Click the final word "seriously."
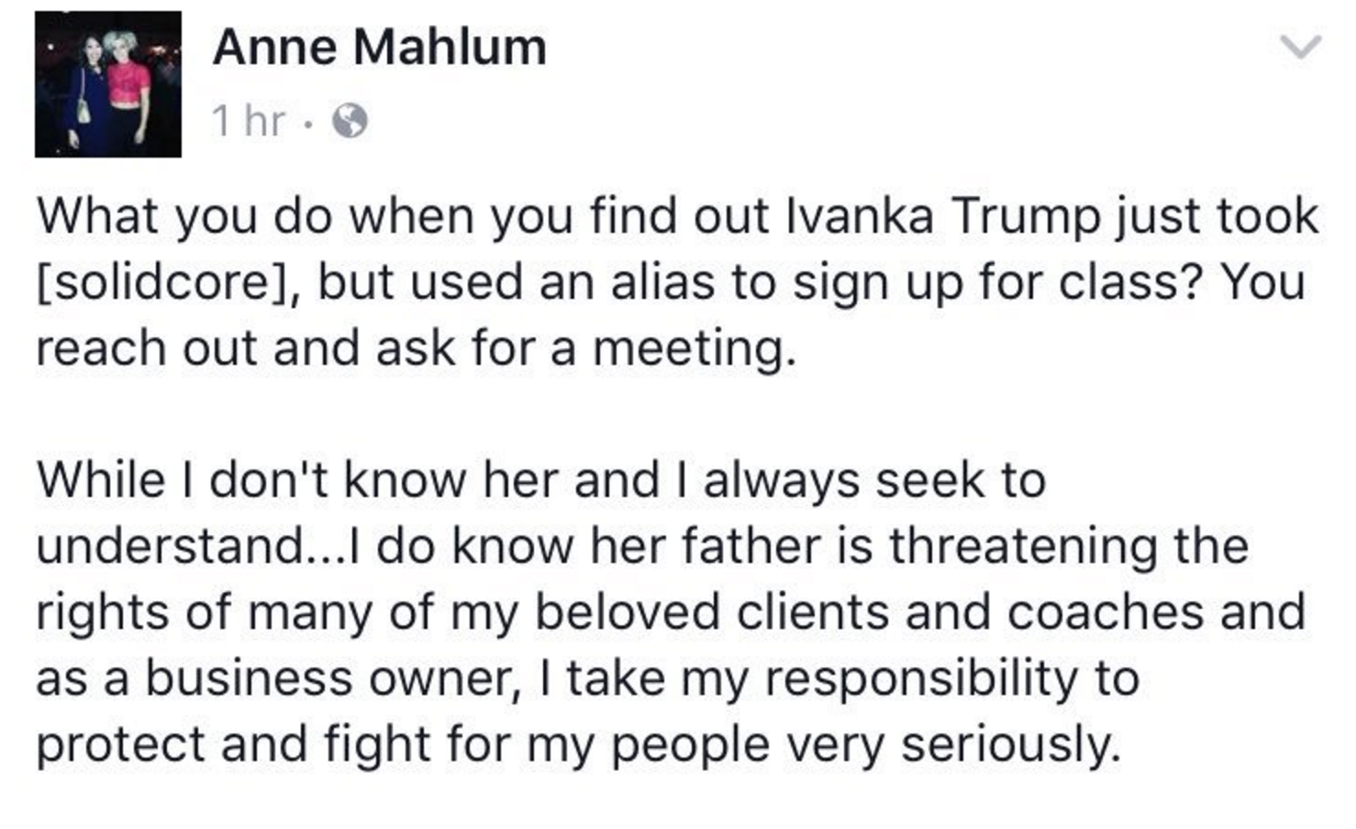Screen dimensions: 1356x829 (1011, 744)
